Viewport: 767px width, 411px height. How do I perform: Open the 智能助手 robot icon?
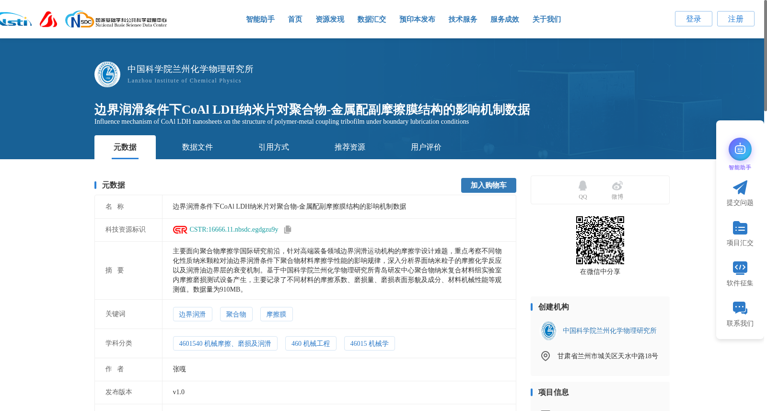pyautogui.click(x=740, y=149)
